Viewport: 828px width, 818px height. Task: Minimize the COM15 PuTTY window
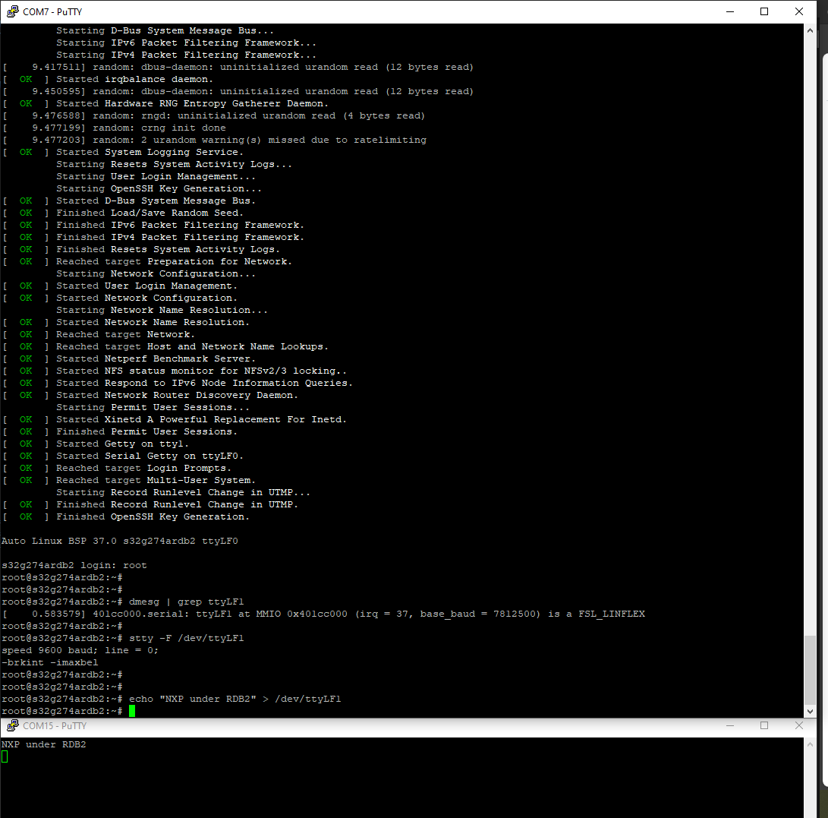729,725
